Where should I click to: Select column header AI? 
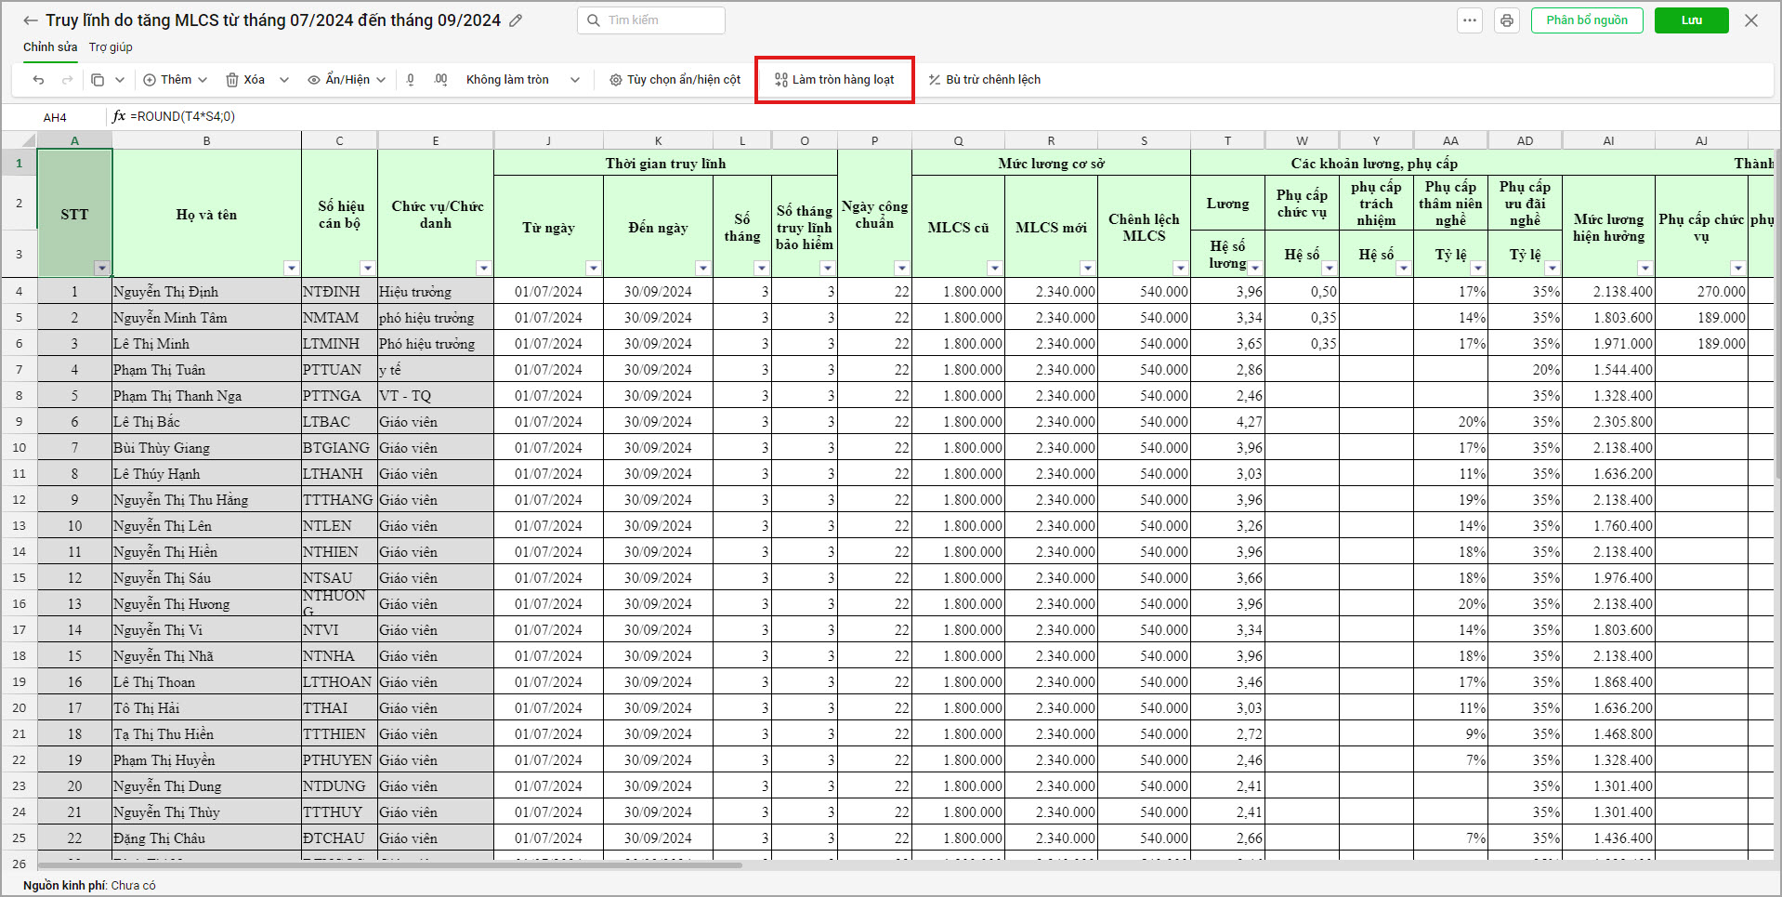[x=1608, y=140]
